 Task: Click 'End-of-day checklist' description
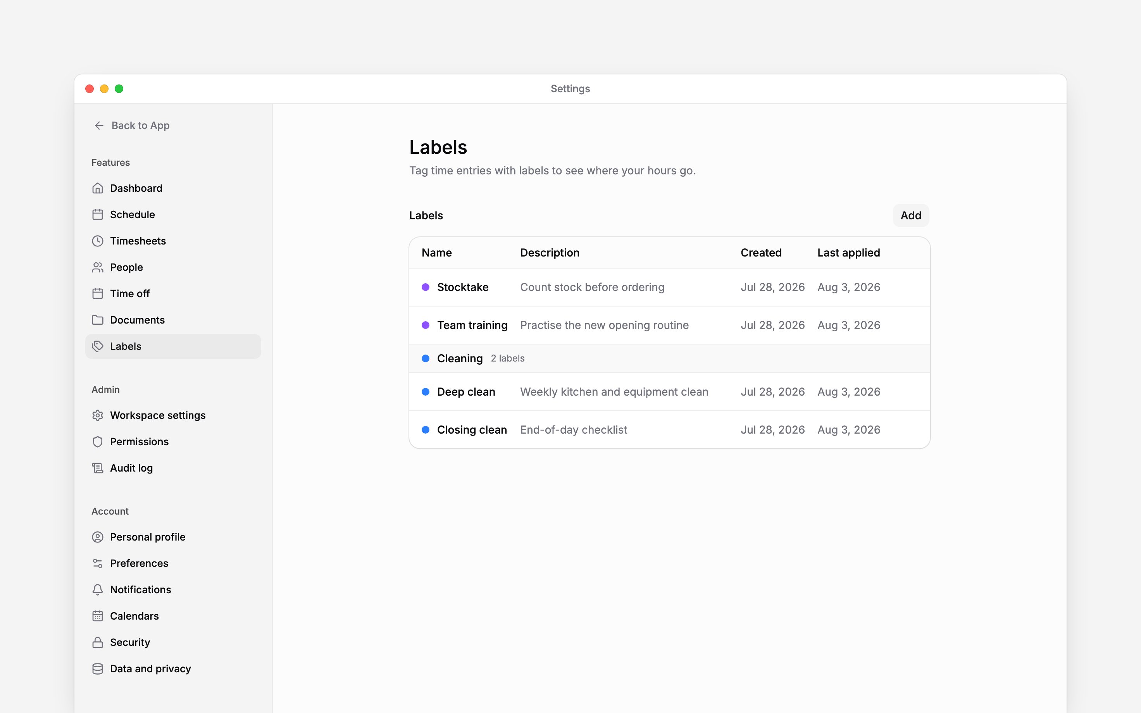[x=573, y=430]
